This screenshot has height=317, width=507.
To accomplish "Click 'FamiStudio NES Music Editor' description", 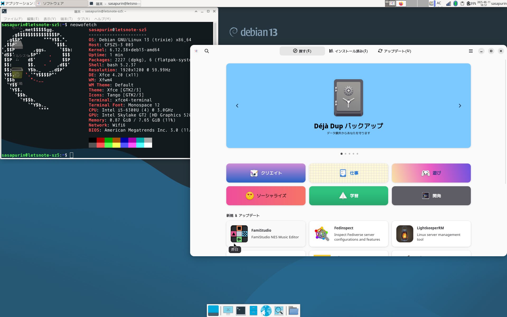I will click(275, 237).
